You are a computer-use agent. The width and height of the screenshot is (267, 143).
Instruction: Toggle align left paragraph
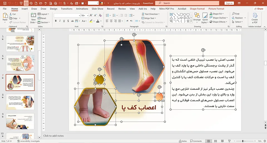107,21
